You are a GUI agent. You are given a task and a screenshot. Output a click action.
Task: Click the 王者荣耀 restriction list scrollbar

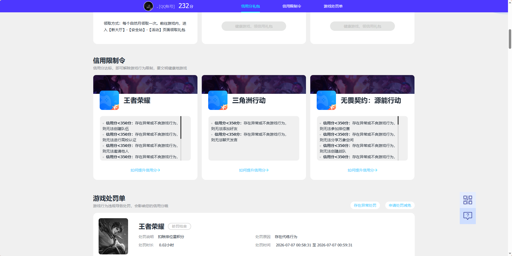click(181, 127)
